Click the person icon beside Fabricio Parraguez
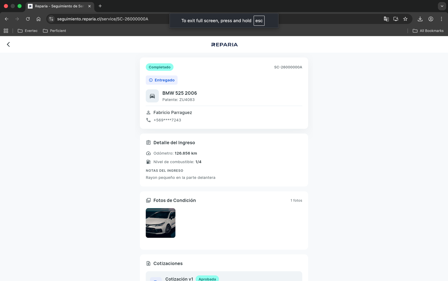Screen dimensions: 448x281 click(148, 112)
